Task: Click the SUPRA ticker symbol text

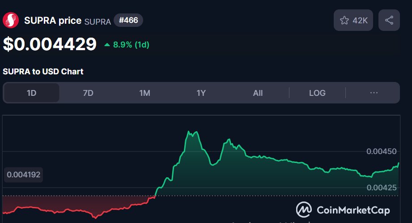Action: [x=98, y=21]
